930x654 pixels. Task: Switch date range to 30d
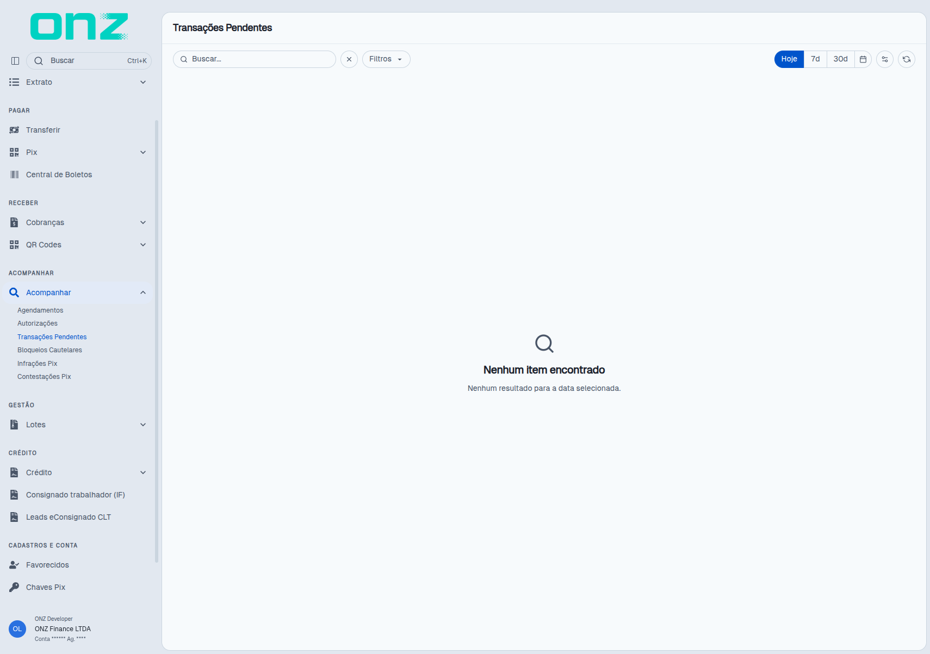click(x=840, y=59)
